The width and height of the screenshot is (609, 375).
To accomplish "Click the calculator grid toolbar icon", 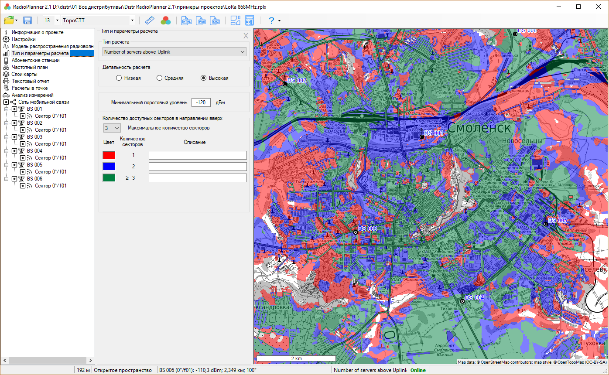I will [250, 20].
